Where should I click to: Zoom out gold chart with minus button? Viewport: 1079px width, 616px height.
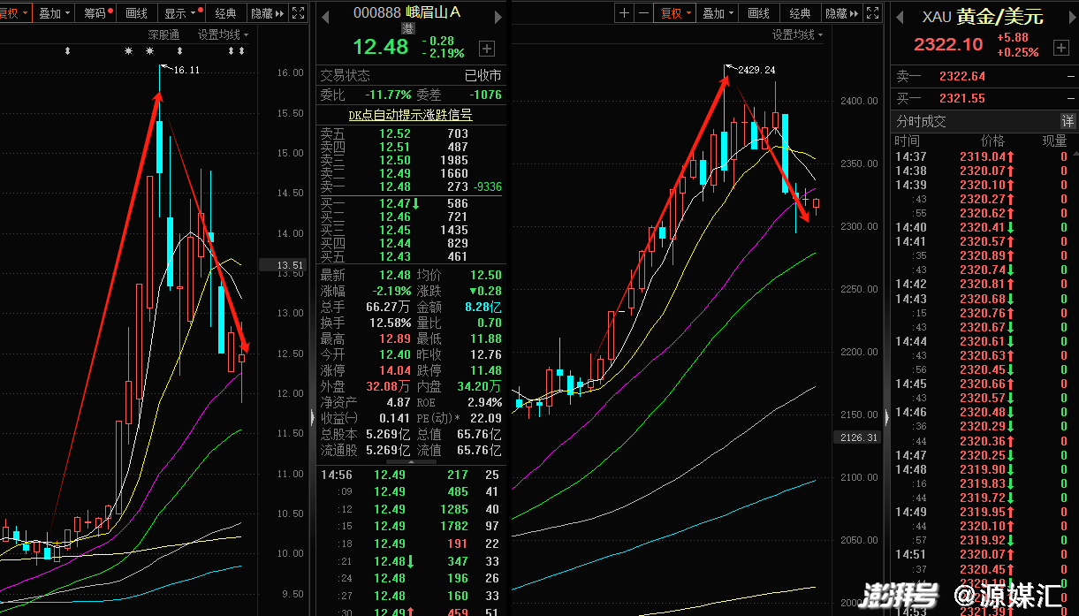(x=643, y=13)
